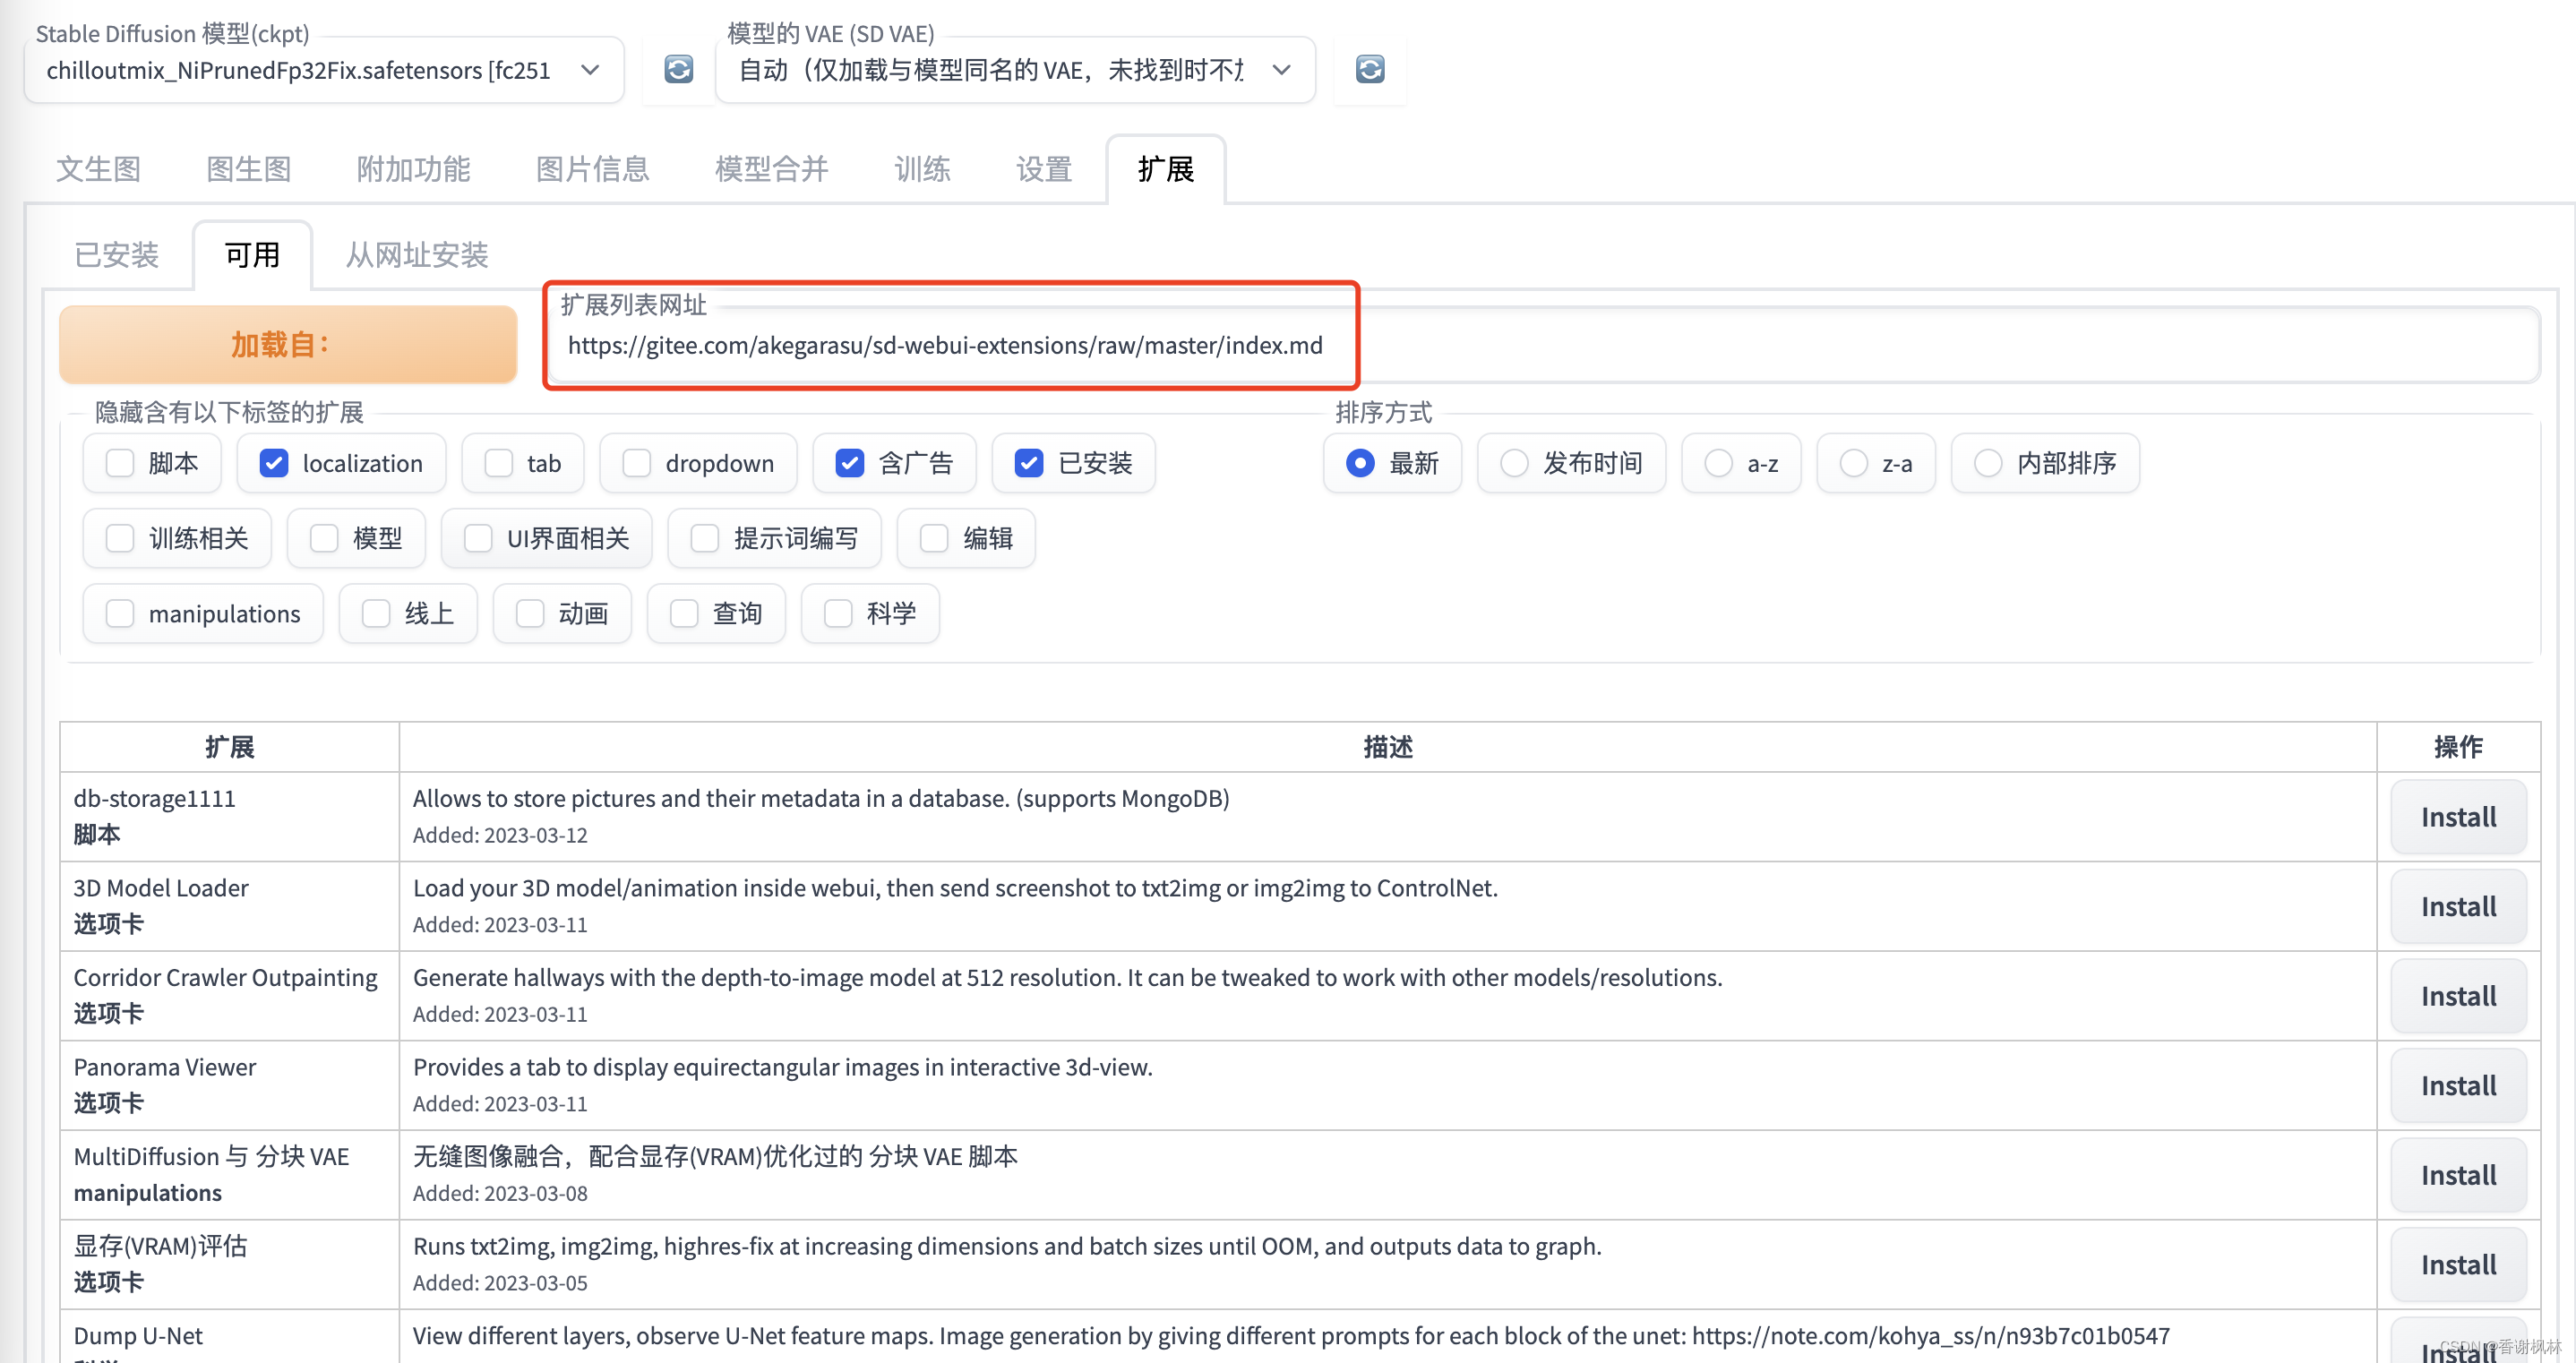The height and width of the screenshot is (1363, 2576).
Task: Click refresh icon next to SD VAE dropdown
Action: 1369,69
